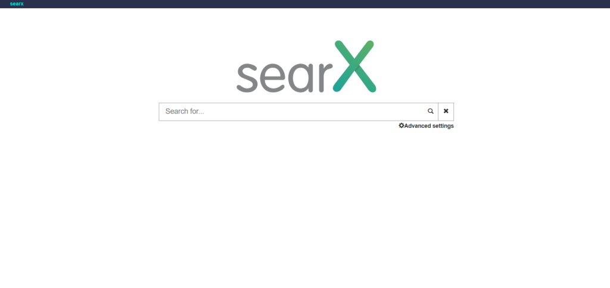Submit the search using the magnifier button

tap(431, 112)
